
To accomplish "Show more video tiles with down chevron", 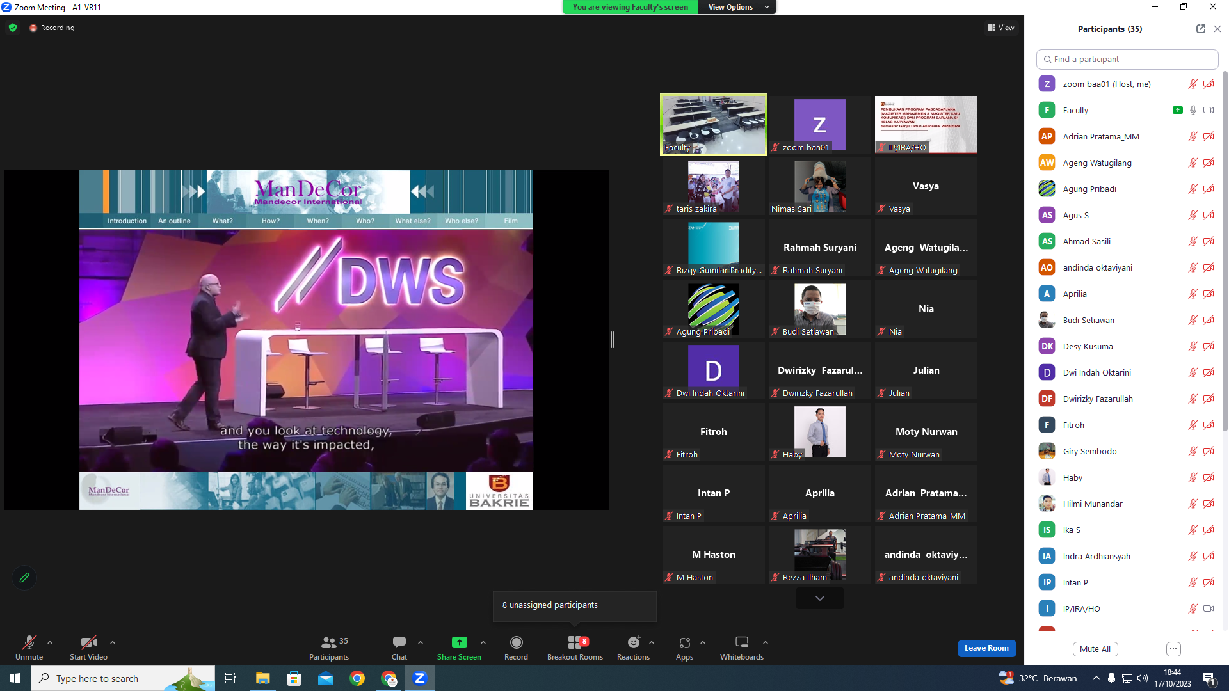I will coord(819,598).
